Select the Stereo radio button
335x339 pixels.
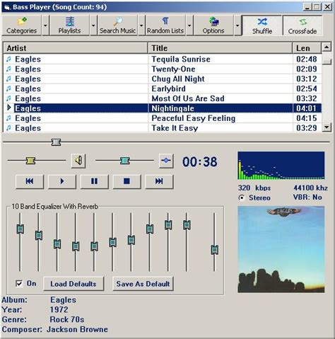(x=242, y=197)
